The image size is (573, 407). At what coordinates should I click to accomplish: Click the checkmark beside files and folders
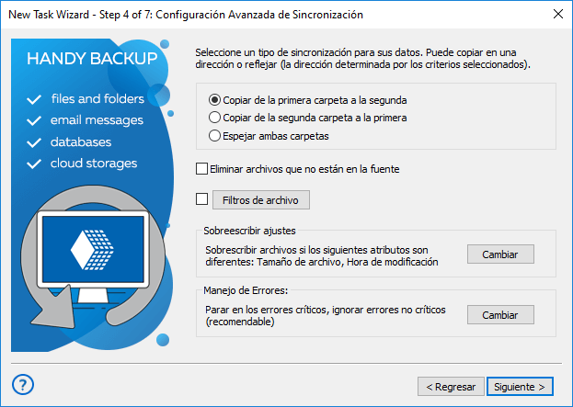[35, 98]
